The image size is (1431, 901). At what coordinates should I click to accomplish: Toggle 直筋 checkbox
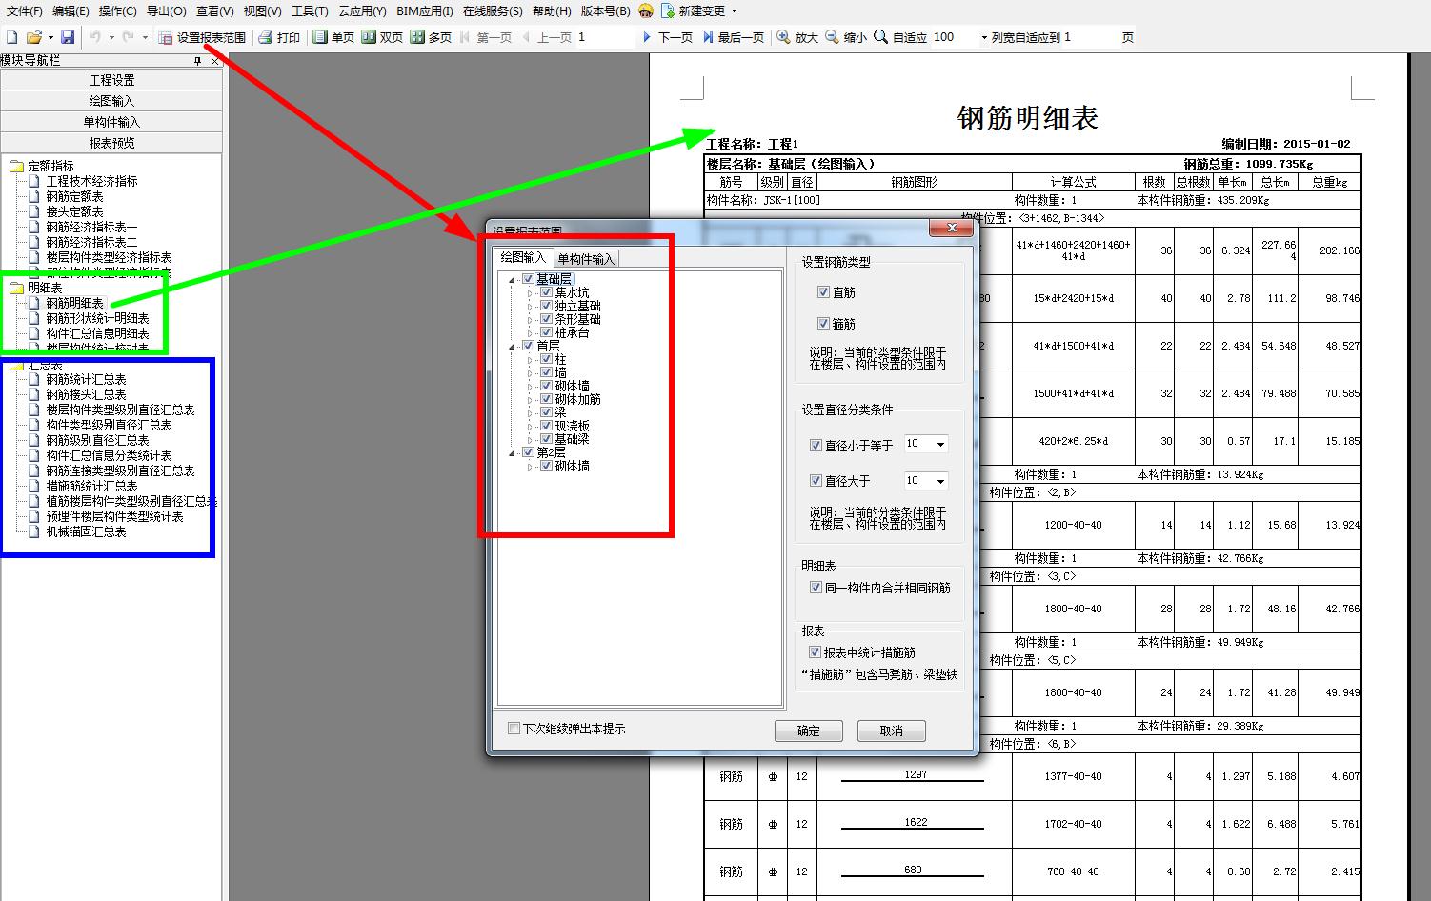tap(824, 292)
